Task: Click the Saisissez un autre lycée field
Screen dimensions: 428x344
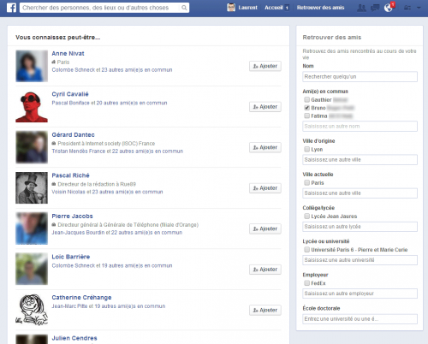Action: [360, 227]
